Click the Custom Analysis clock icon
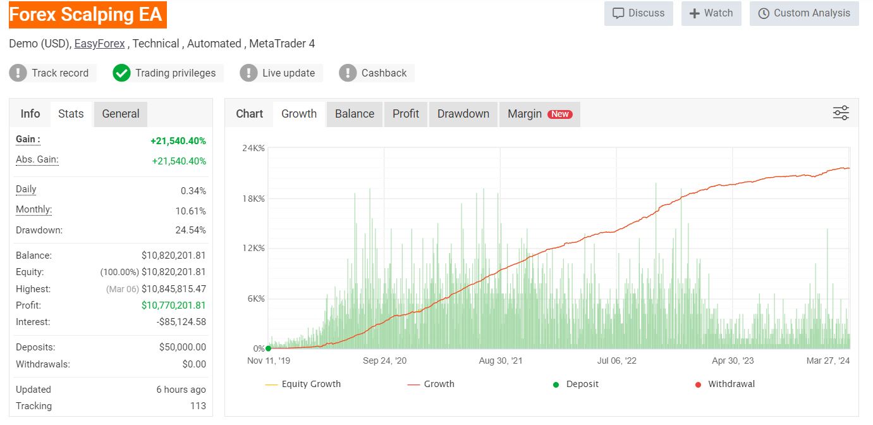This screenshot has width=873, height=425. click(x=764, y=13)
